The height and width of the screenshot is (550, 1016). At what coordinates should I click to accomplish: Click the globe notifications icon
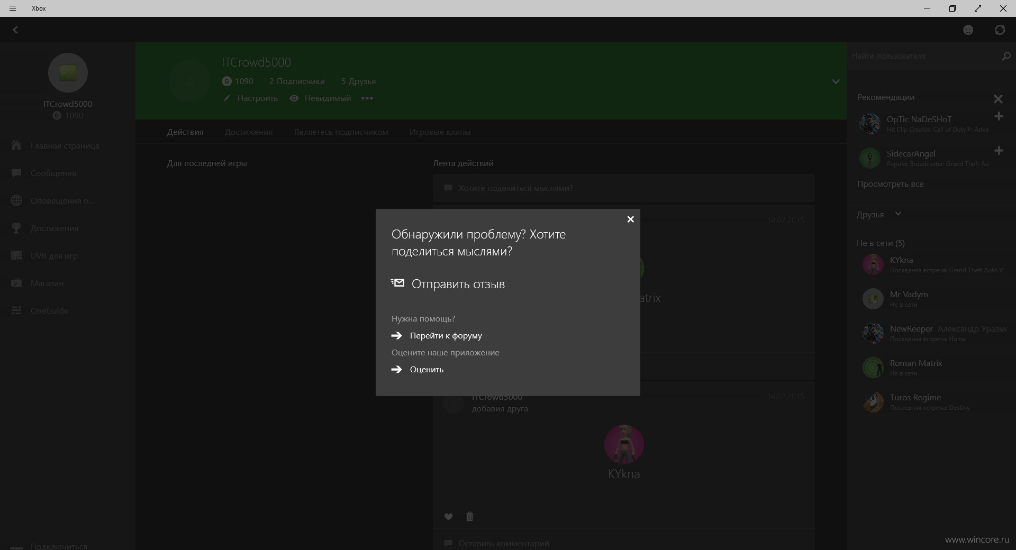point(16,200)
